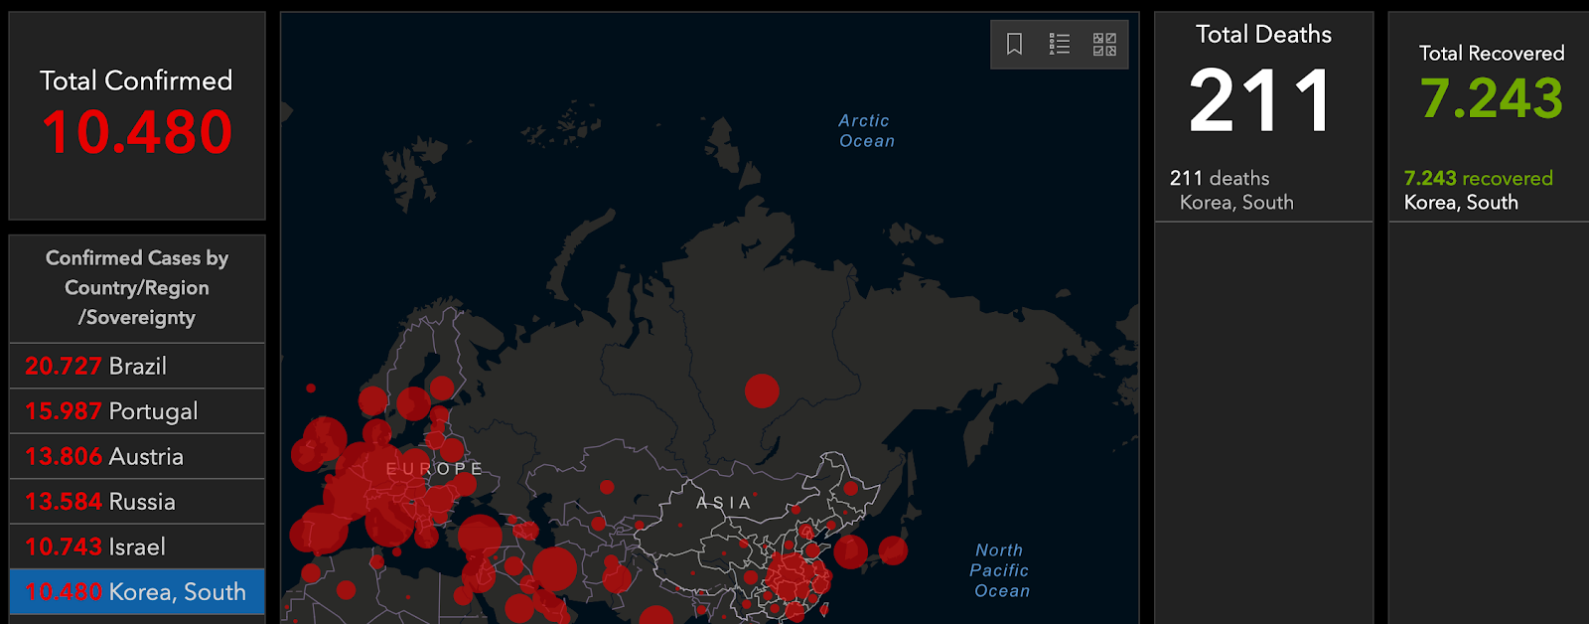The image size is (1589, 624).
Task: Click the Arctic Ocean map label
Action: (866, 130)
